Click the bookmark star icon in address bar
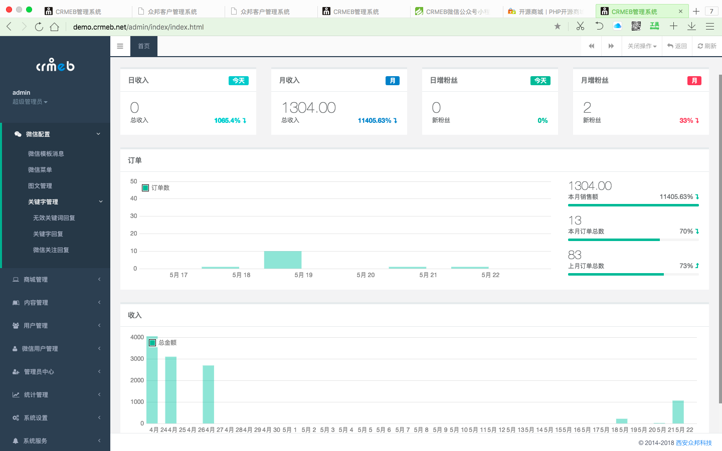Screen dimensions: 722x451 [557, 27]
